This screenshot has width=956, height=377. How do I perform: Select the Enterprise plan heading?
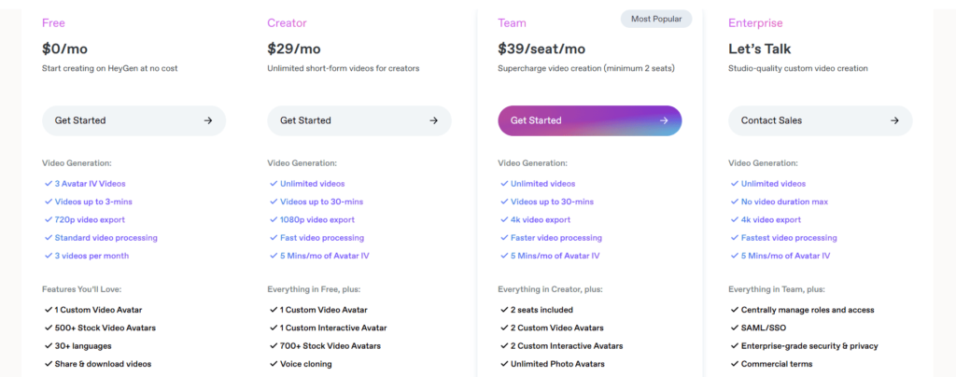[755, 23]
